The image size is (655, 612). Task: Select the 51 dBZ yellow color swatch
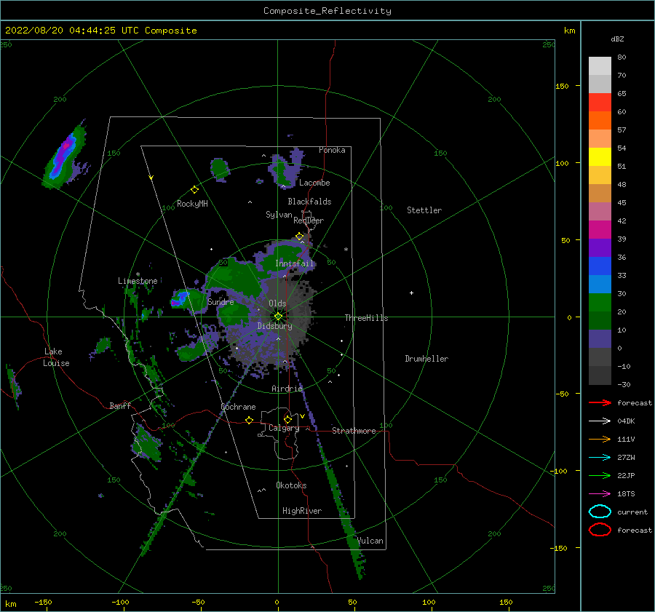[x=600, y=156]
